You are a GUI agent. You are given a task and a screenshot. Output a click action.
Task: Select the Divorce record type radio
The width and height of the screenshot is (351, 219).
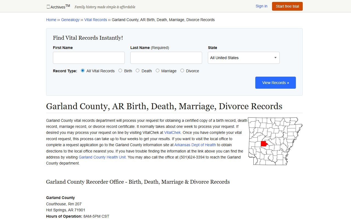[182, 71]
